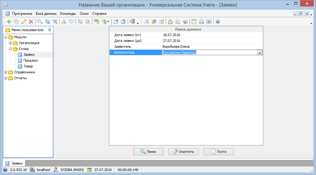Open the Команды menu
316x175 pixels.
click(x=68, y=14)
